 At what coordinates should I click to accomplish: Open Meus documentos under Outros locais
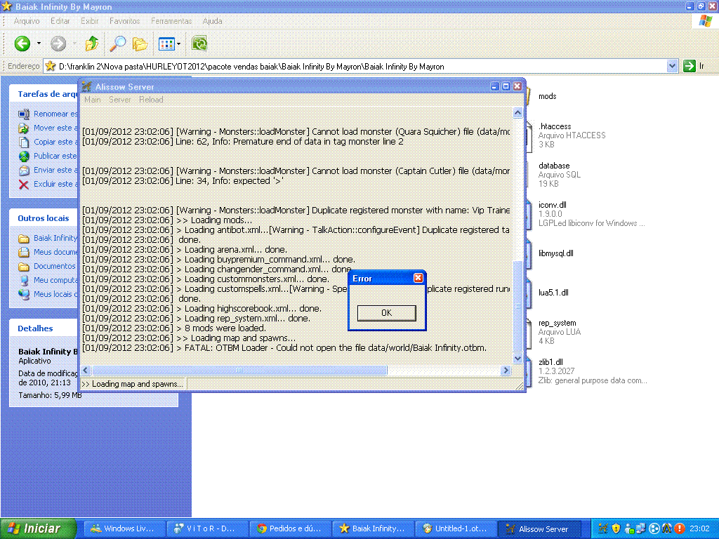coord(48,252)
